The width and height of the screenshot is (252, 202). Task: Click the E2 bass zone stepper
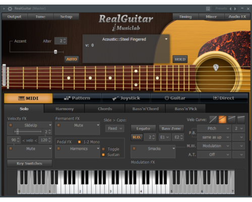pyautogui.click(x=181, y=137)
